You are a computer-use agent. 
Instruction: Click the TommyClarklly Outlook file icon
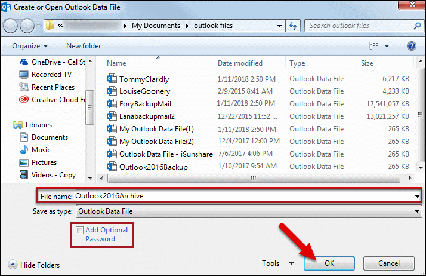click(x=112, y=79)
